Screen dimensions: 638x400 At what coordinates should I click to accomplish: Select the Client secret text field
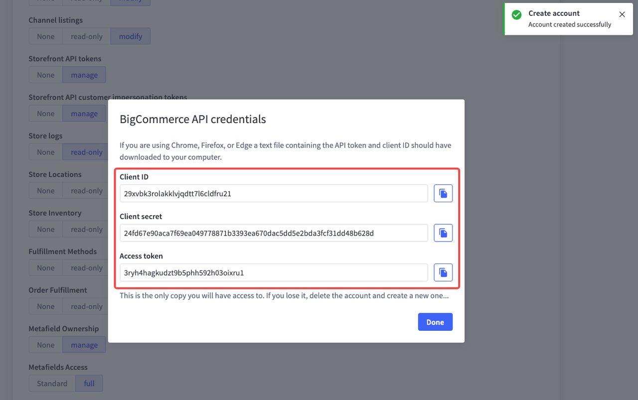pyautogui.click(x=274, y=233)
